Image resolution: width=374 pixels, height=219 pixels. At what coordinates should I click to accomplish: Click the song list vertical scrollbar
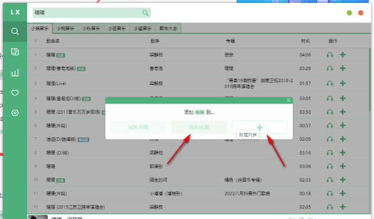[x=370, y=79]
